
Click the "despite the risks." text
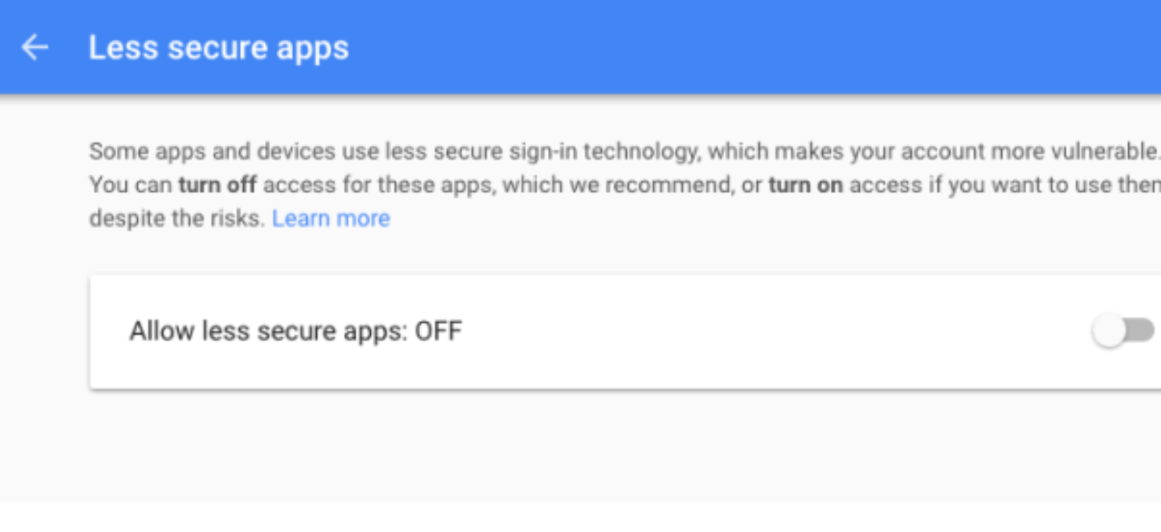176,218
